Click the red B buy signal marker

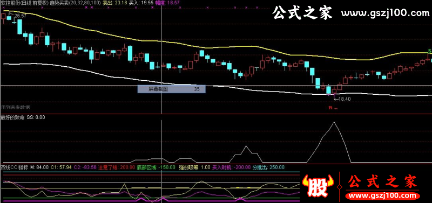330,108
